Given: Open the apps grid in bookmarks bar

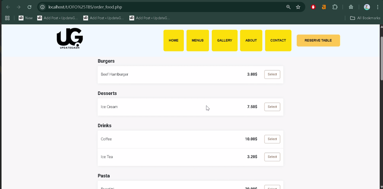Looking at the screenshot, I should point(7,18).
